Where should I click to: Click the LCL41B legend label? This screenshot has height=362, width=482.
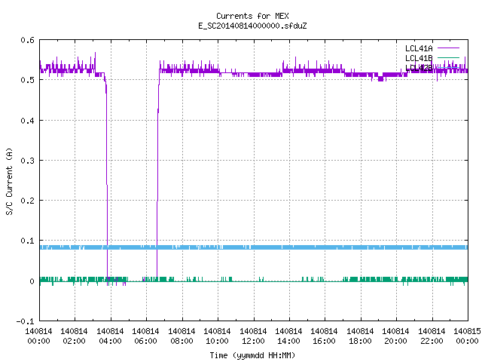pyautogui.click(x=419, y=58)
